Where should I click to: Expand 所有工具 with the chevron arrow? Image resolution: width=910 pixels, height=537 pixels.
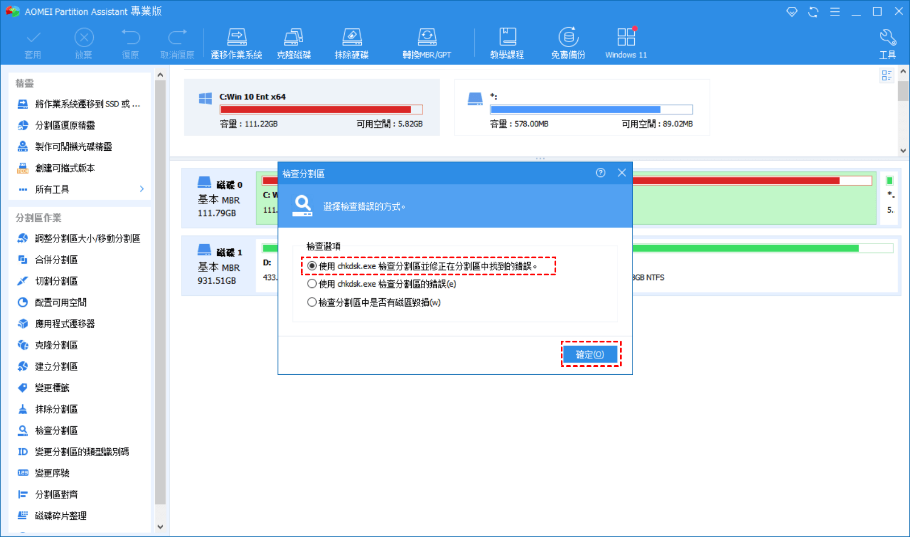(142, 189)
